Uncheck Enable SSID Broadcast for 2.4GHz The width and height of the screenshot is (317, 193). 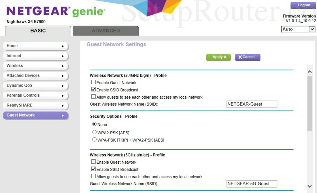pyautogui.click(x=93, y=90)
